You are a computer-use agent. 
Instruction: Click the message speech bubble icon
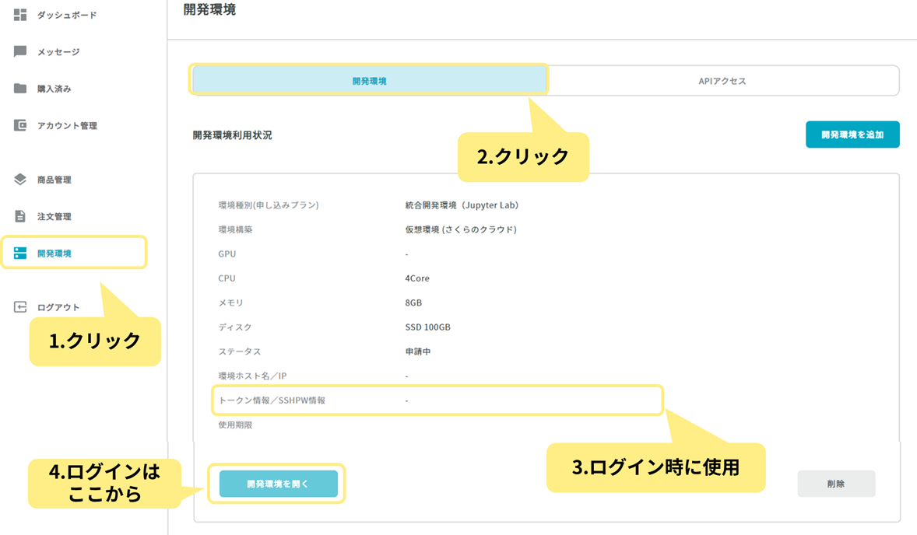click(x=20, y=51)
